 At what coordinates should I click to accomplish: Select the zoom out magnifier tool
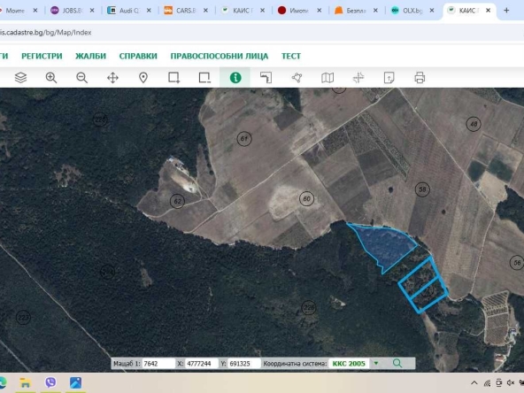pyautogui.click(x=81, y=78)
